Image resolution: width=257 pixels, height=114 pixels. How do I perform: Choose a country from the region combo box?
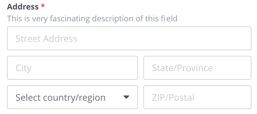(x=72, y=97)
